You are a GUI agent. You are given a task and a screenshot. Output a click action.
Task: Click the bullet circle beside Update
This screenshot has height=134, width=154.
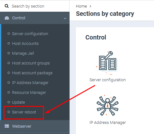9,102
